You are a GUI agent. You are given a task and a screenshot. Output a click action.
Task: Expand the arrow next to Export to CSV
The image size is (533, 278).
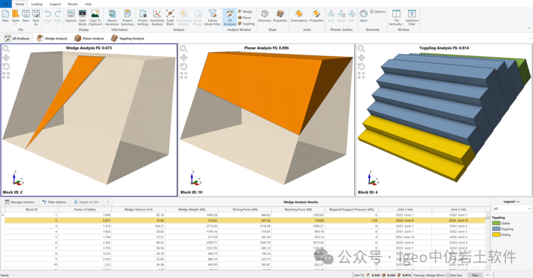coord(108,202)
